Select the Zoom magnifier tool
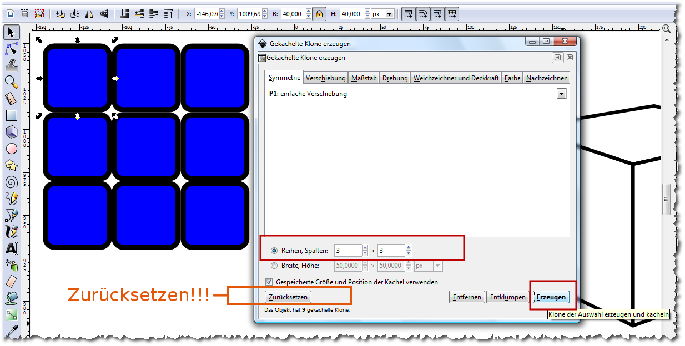Image resolution: width=685 pixels, height=346 pixels. tap(11, 82)
